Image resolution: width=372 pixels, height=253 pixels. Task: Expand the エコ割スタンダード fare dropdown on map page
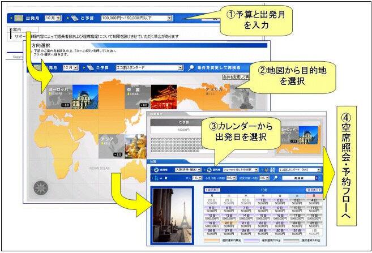tap(180, 67)
